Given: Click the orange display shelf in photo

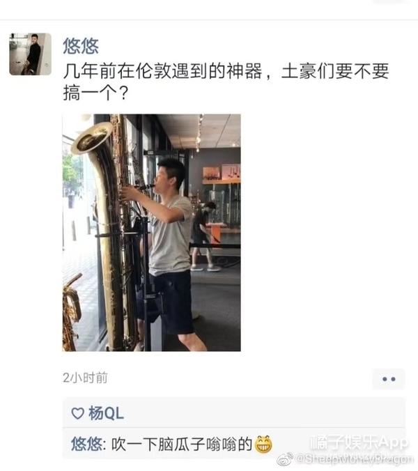Looking at the screenshot, I should click(x=222, y=173).
